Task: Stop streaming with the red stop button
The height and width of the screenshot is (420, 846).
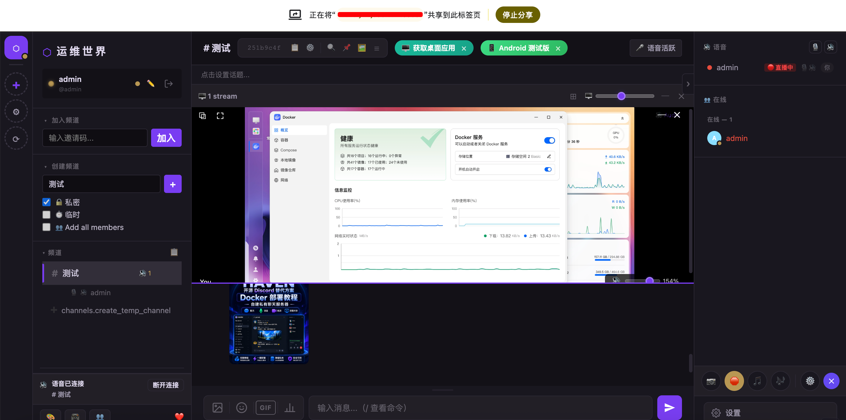Action: (734, 381)
